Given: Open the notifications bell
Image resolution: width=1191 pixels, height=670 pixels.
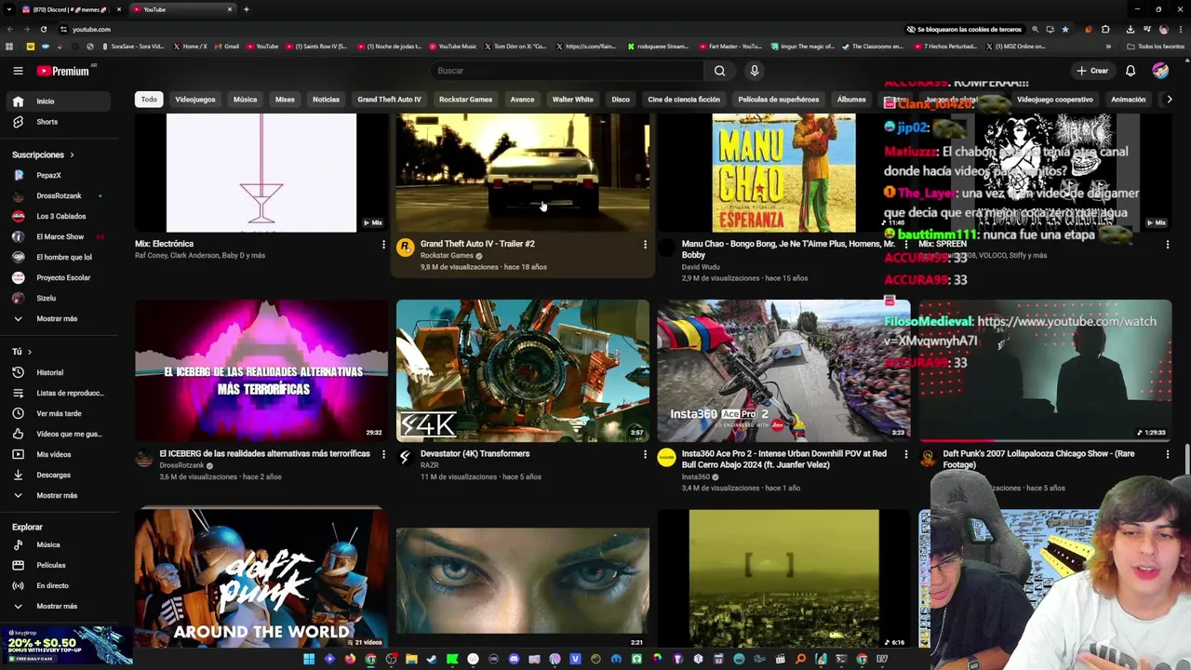Looking at the screenshot, I should point(1131,71).
